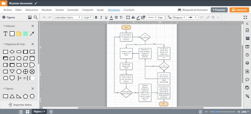This screenshot has height=114, width=251.
Task: Open text alignment options
Action: coord(116,17)
